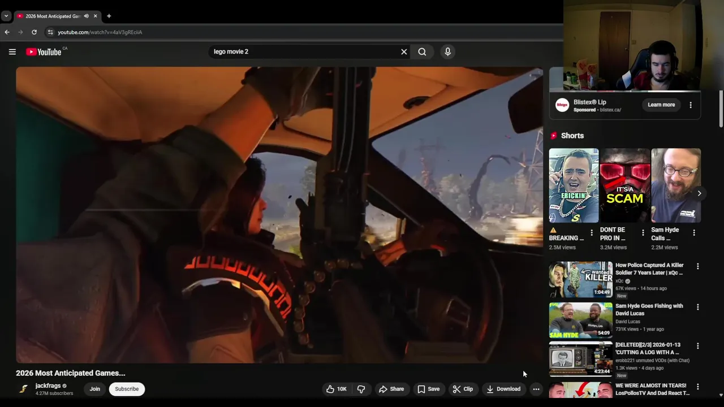This screenshot has width=724, height=407.
Task: Show next Shorts with the right chevron
Action: (x=699, y=193)
